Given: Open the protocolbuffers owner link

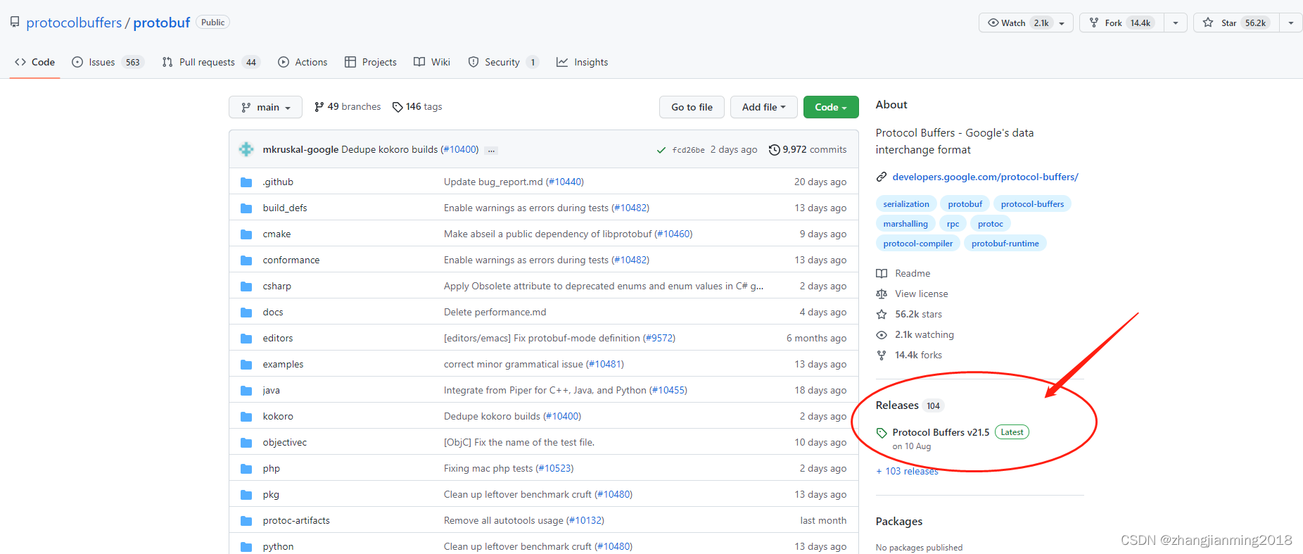Looking at the screenshot, I should tap(74, 23).
